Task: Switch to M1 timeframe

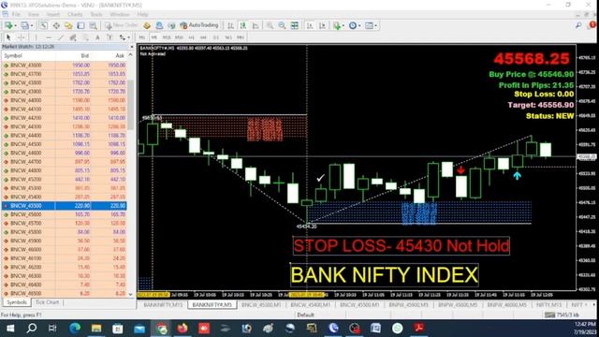Action: click(x=141, y=37)
